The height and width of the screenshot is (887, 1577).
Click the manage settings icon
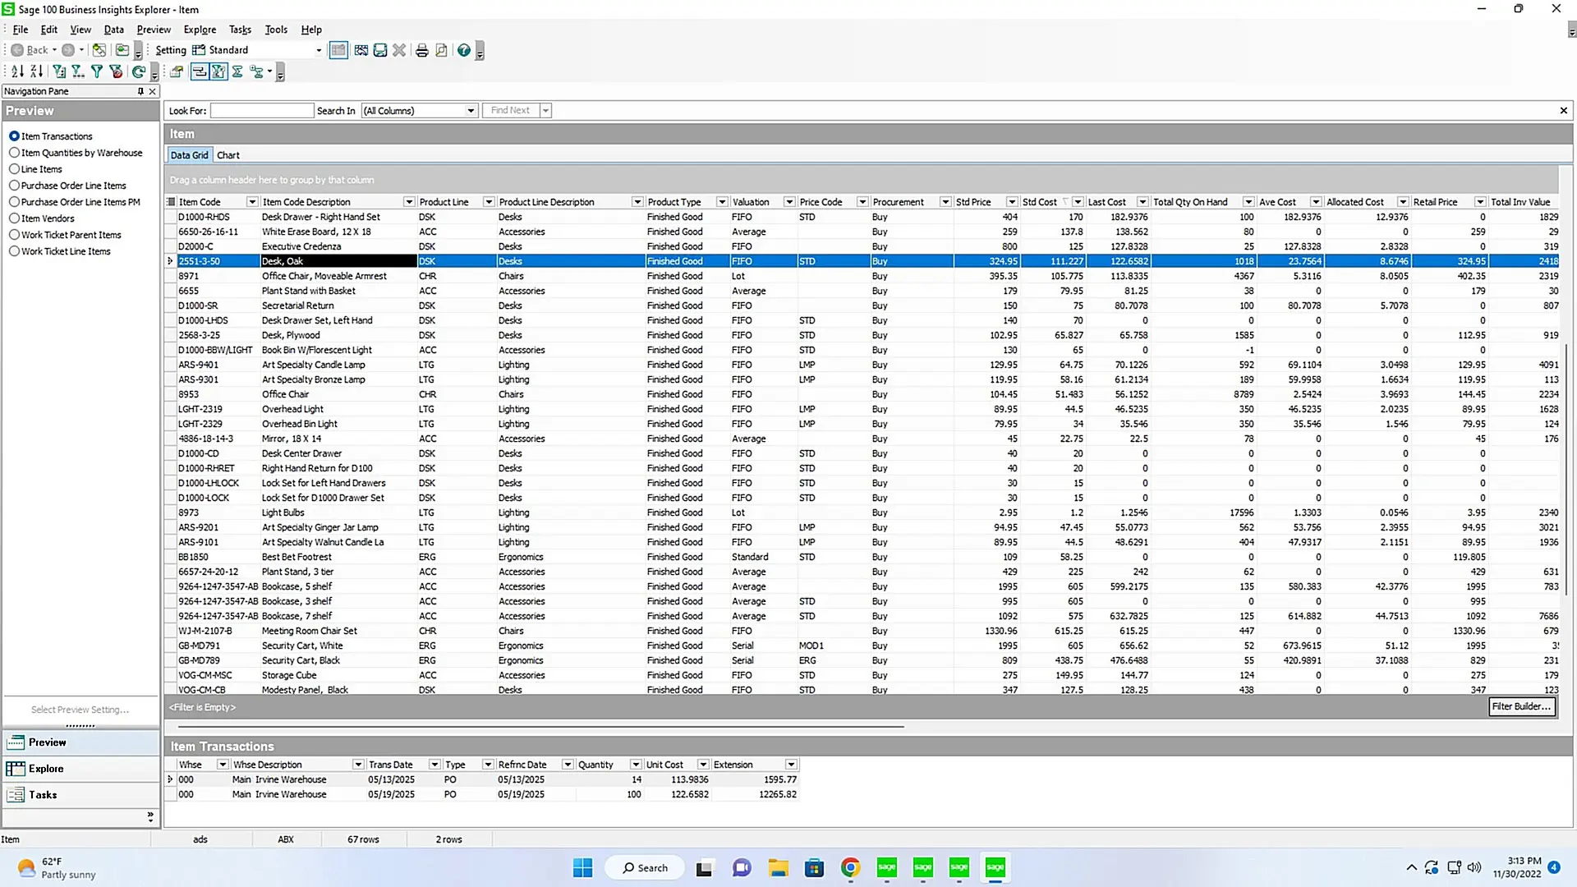(361, 50)
